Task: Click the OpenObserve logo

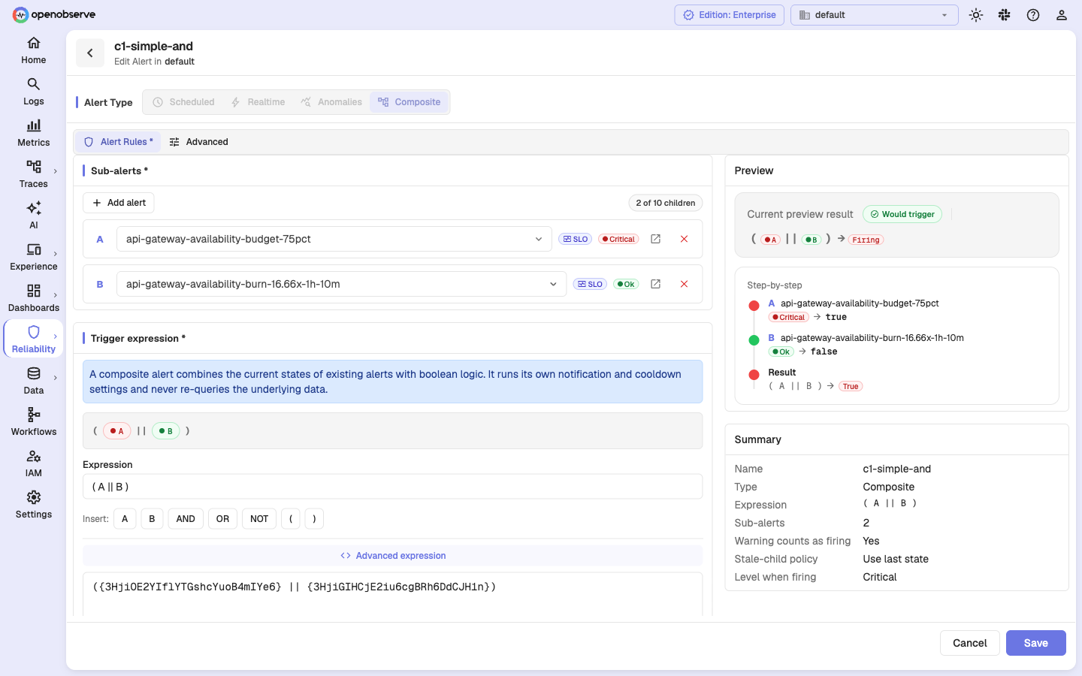Action: 54,14
